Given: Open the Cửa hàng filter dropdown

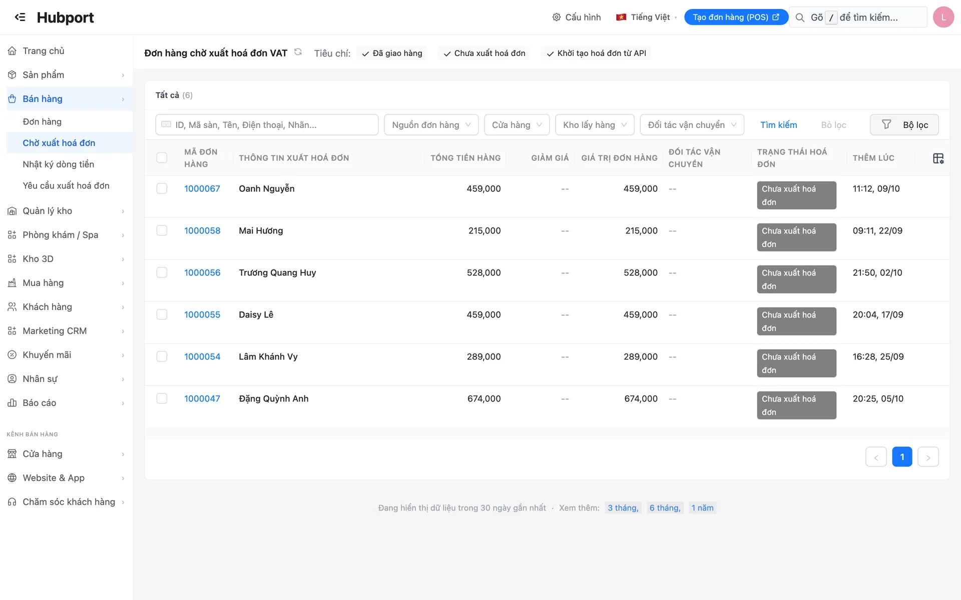Looking at the screenshot, I should point(517,125).
